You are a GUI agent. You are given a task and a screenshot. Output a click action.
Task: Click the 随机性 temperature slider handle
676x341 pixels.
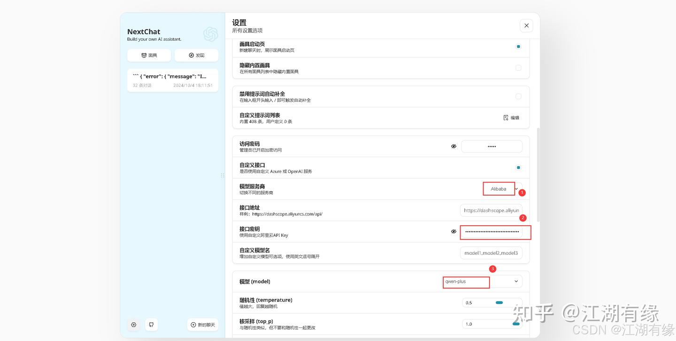pyautogui.click(x=499, y=303)
